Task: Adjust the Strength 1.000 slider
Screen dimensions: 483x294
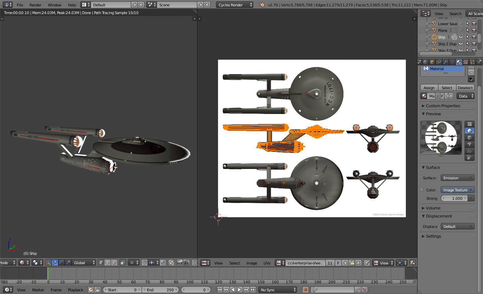Action: [454, 198]
